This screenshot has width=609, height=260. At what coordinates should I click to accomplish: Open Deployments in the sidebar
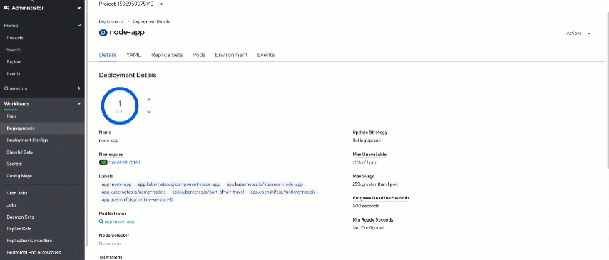point(42,128)
